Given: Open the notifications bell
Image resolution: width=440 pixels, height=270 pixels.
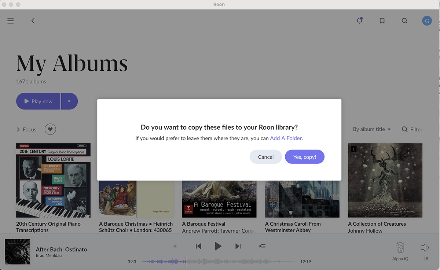Looking at the screenshot, I should click(x=360, y=21).
